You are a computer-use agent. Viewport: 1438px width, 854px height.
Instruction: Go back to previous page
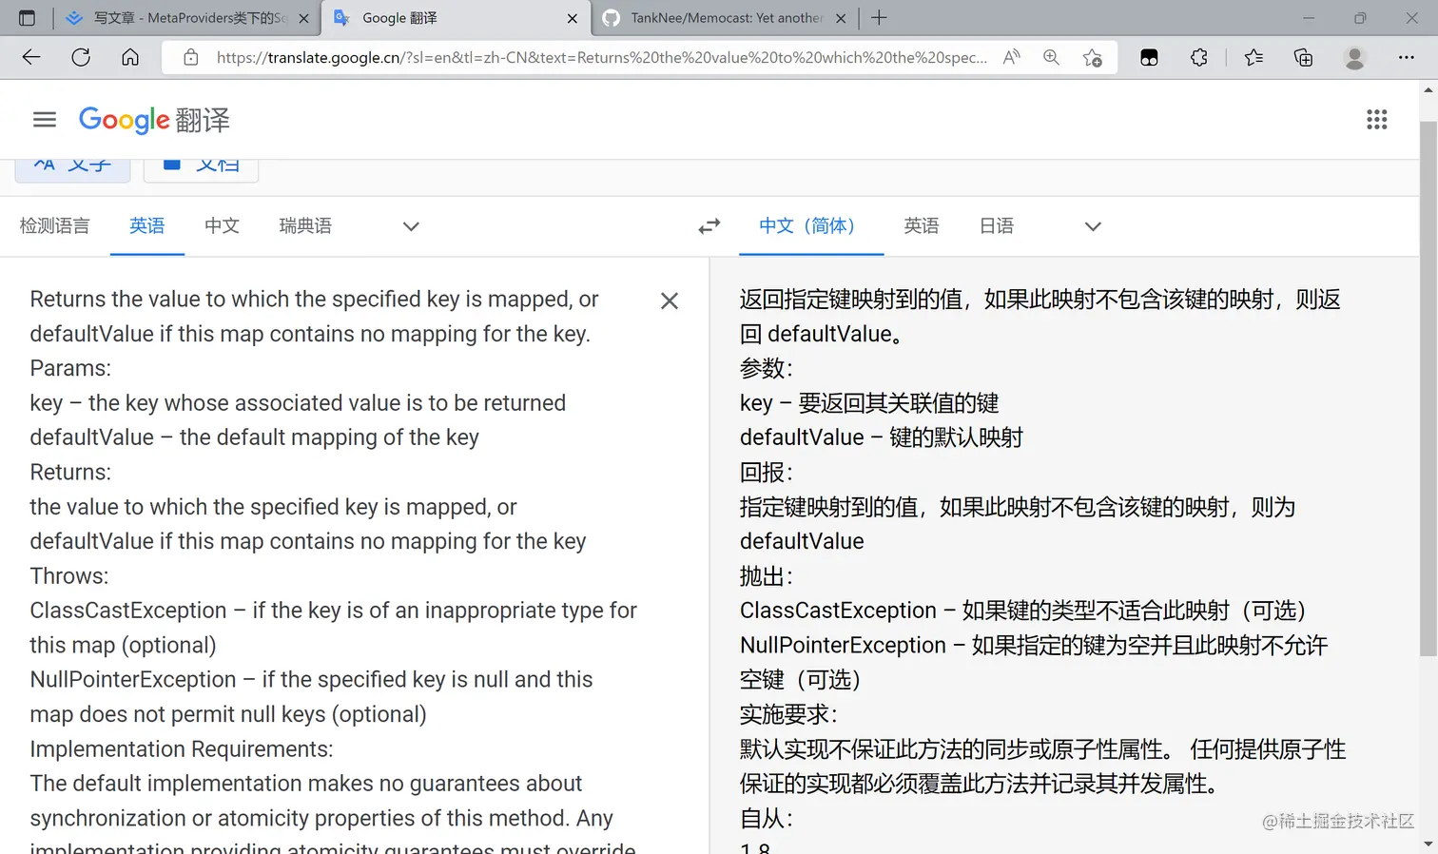(31, 57)
